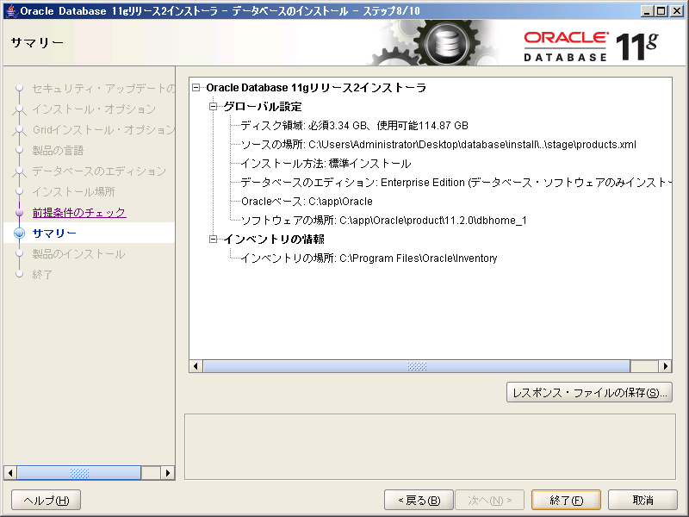This screenshot has height=517, width=689.
Task: Click the summary tree horizontal scrollbar thumb
Action: 417,366
